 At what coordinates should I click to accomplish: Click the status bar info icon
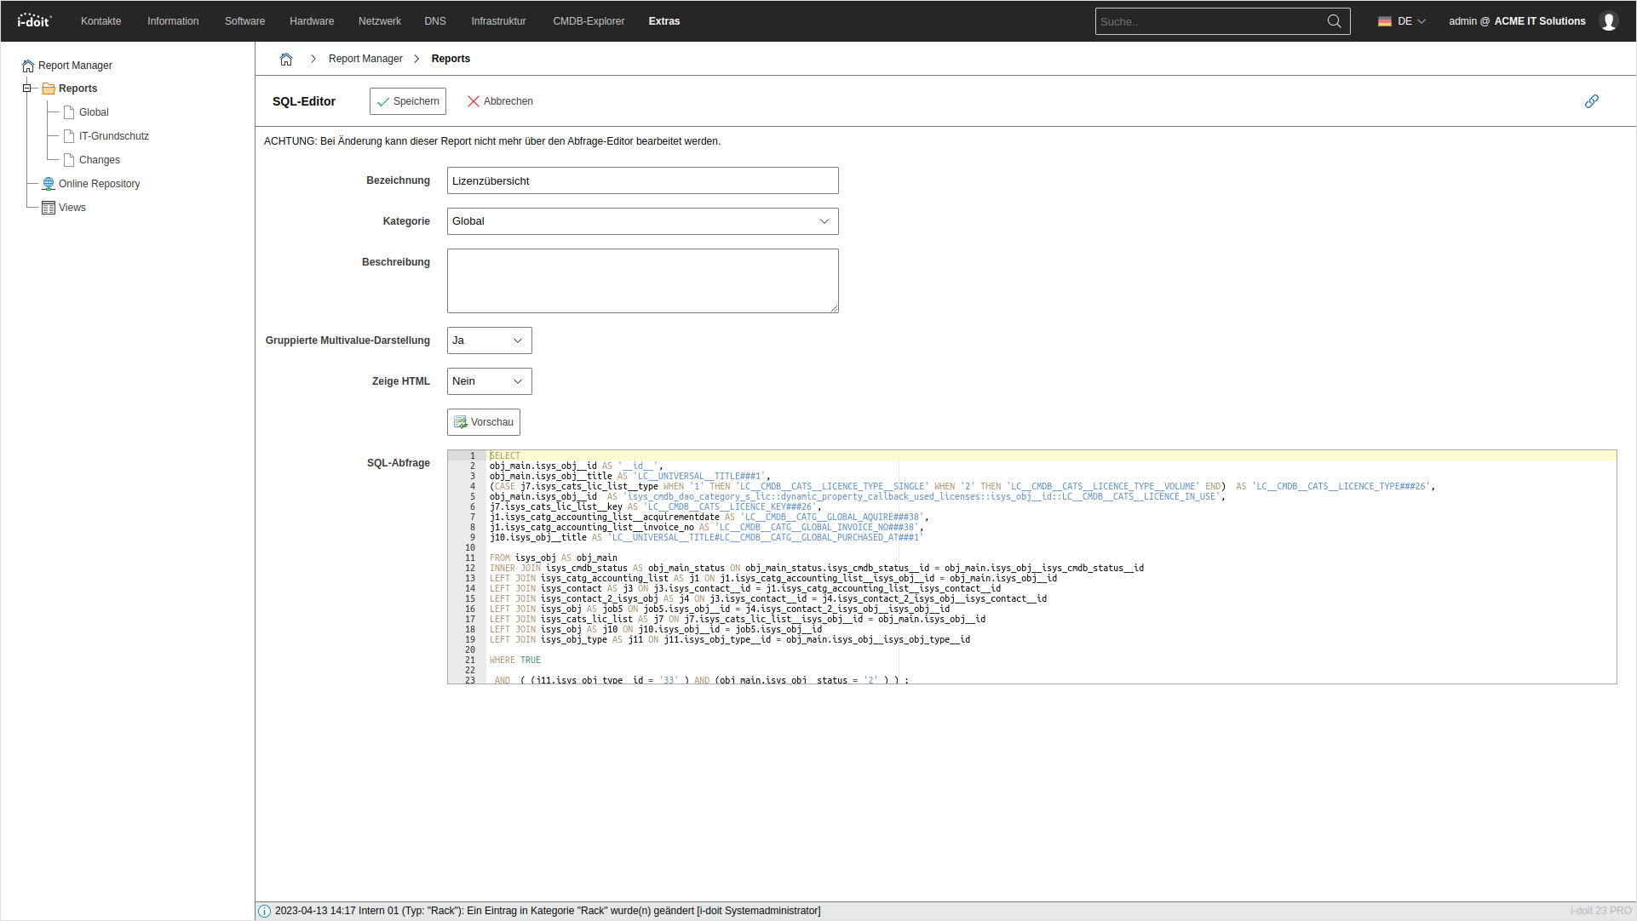(264, 911)
